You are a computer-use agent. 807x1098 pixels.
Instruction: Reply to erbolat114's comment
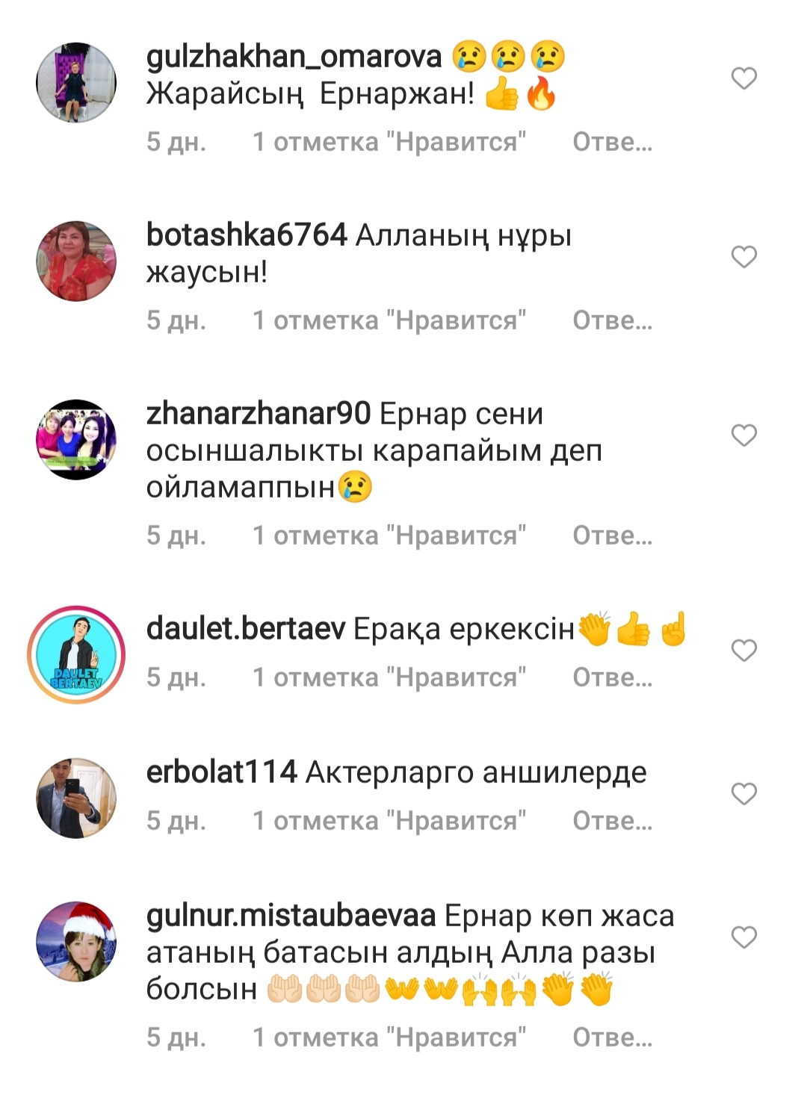pos(612,820)
